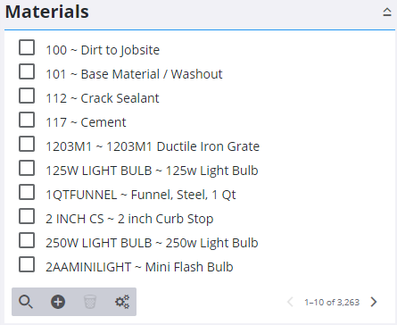The height and width of the screenshot is (325, 397).
Task: Enable the 112 ~ Crack Sealant checkbox
Action: [27, 96]
